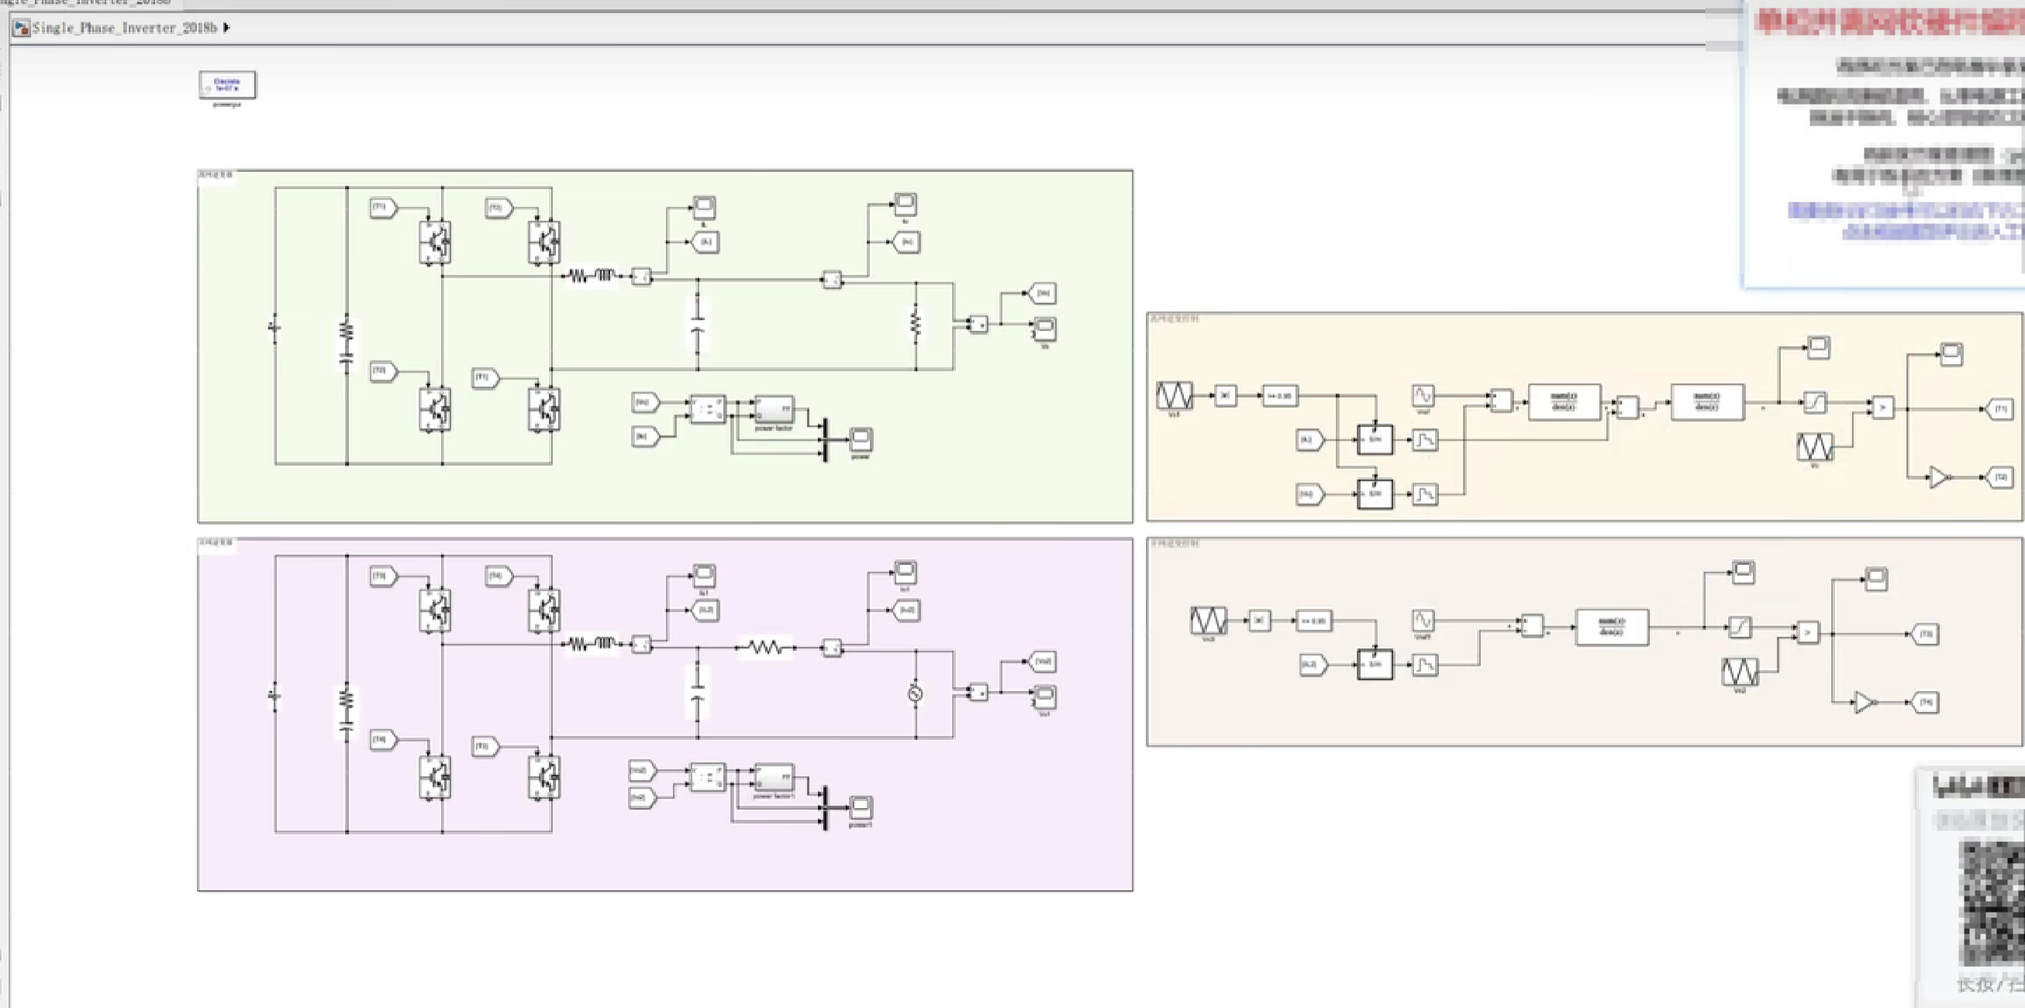
Task: Select the filter capacitor in green circuit
Action: coord(697,324)
